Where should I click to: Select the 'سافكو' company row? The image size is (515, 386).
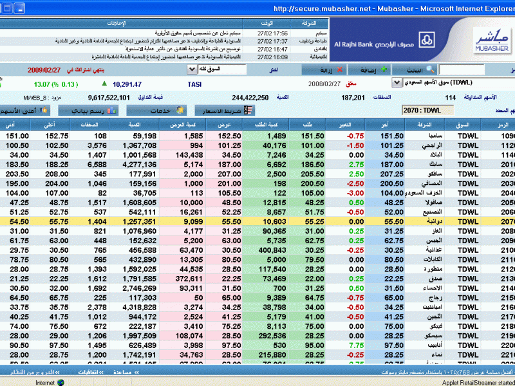257,174
